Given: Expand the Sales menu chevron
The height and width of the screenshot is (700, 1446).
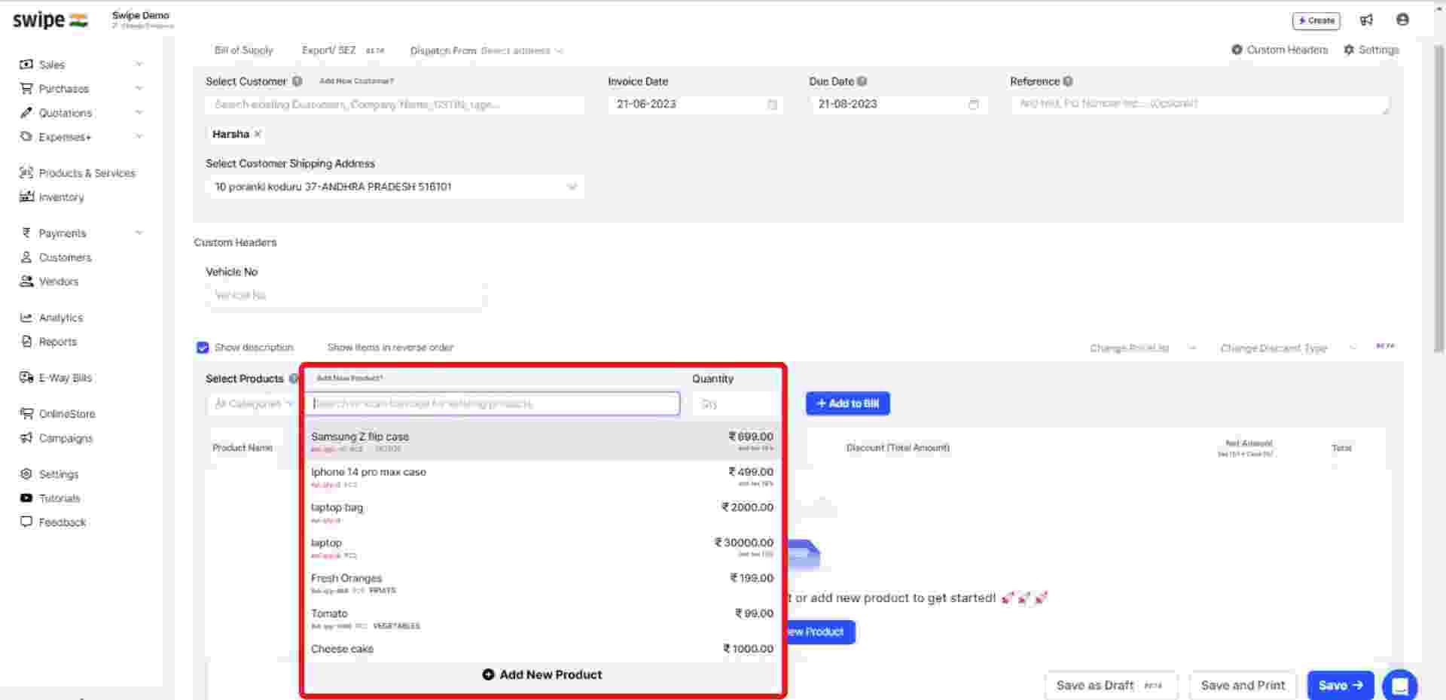Looking at the screenshot, I should point(139,65).
